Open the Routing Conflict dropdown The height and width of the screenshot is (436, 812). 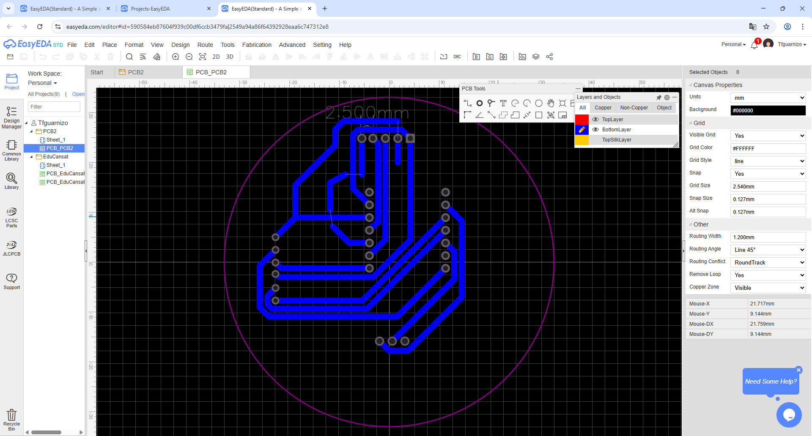point(768,262)
